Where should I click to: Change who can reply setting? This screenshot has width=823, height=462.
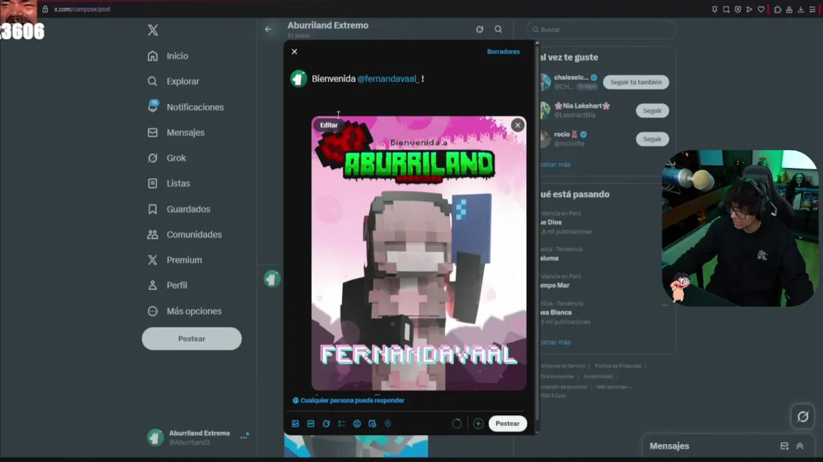click(x=348, y=400)
